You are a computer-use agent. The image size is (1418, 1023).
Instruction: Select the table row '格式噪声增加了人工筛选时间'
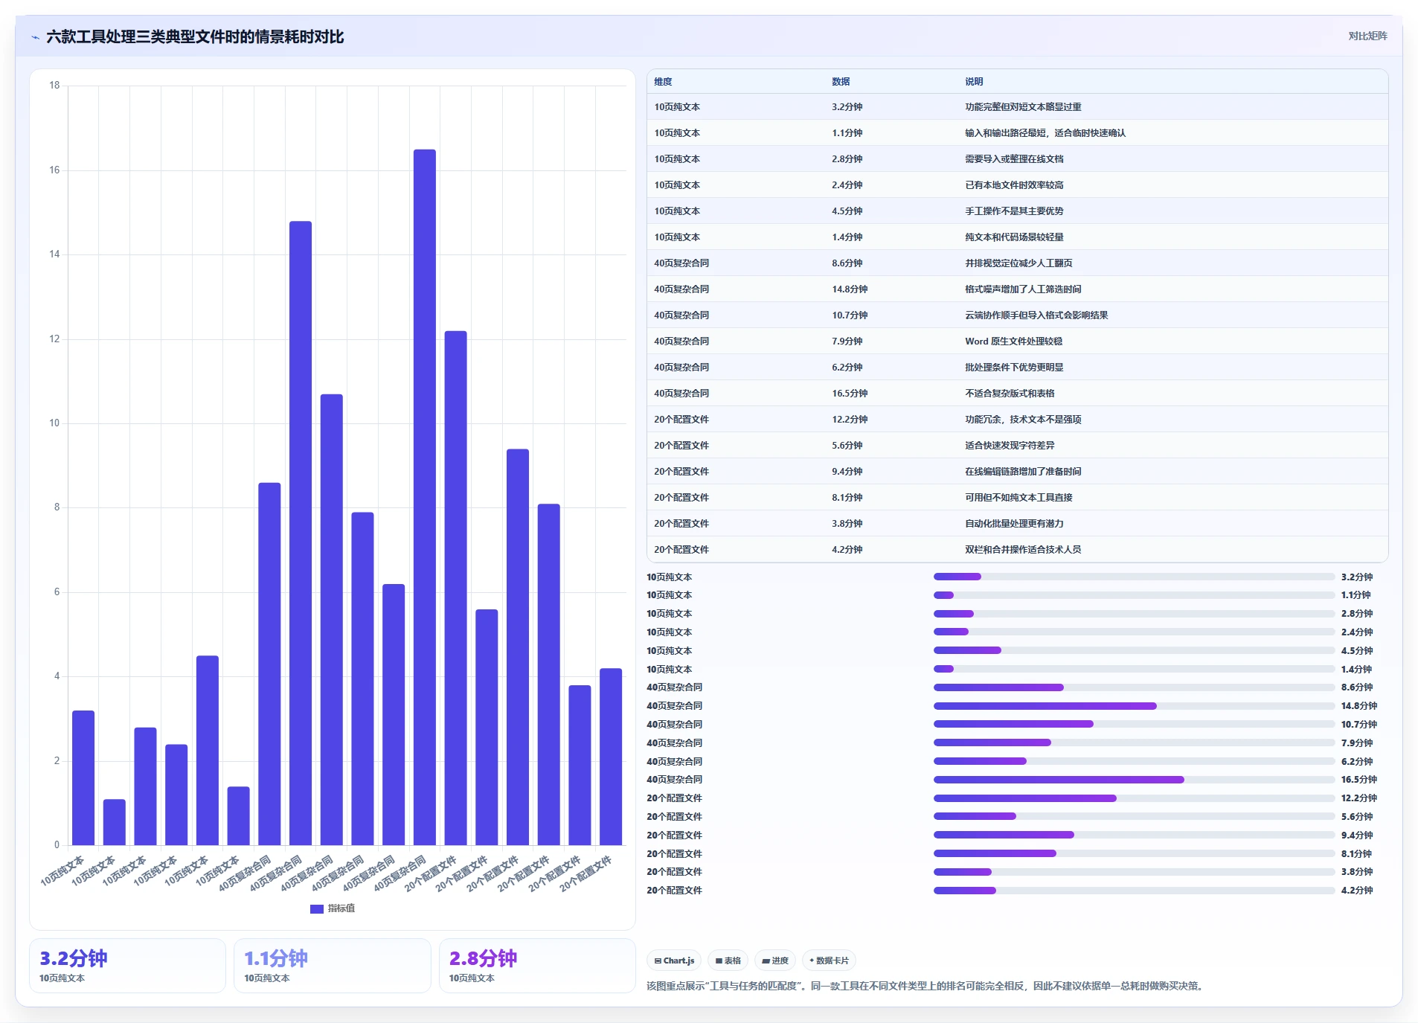point(1017,289)
